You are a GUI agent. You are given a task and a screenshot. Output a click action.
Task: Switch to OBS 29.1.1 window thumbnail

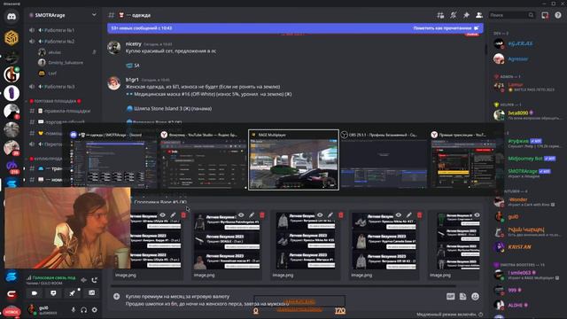(384, 159)
